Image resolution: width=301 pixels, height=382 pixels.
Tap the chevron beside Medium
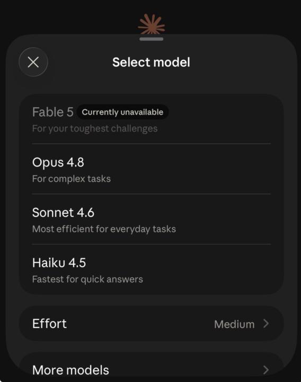pos(266,324)
